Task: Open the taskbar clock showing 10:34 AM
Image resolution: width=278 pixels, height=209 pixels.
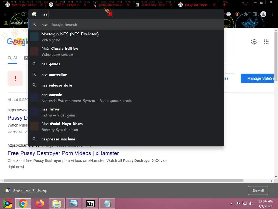Action: coord(265,204)
